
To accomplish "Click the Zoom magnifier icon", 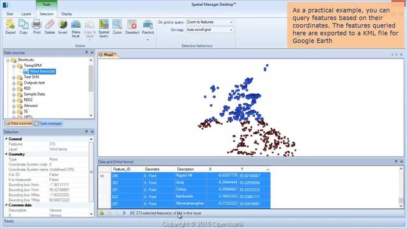I will [x=117, y=25].
